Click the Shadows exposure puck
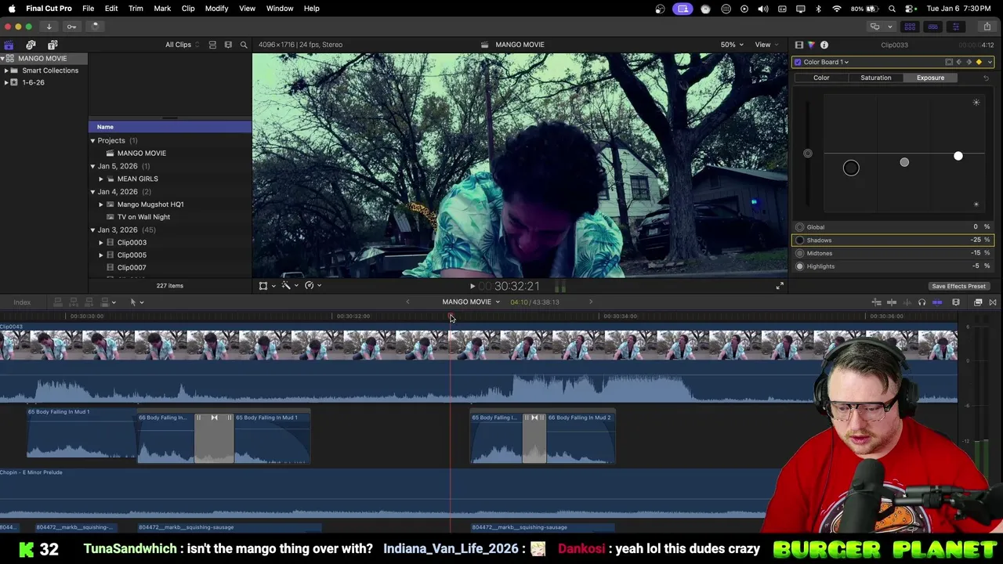Image resolution: width=1003 pixels, height=564 pixels. (851, 168)
